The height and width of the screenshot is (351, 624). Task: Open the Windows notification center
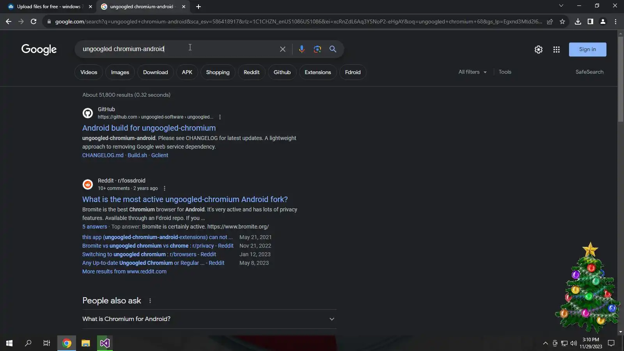click(611, 343)
